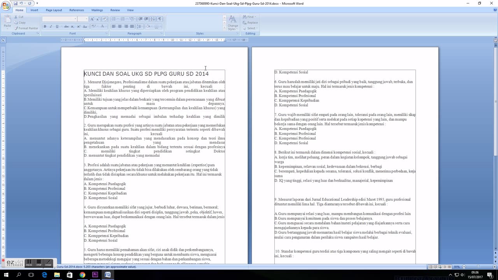This screenshot has width=498, height=280.
Task: Open the Office Button menu
Action: [5, 5]
